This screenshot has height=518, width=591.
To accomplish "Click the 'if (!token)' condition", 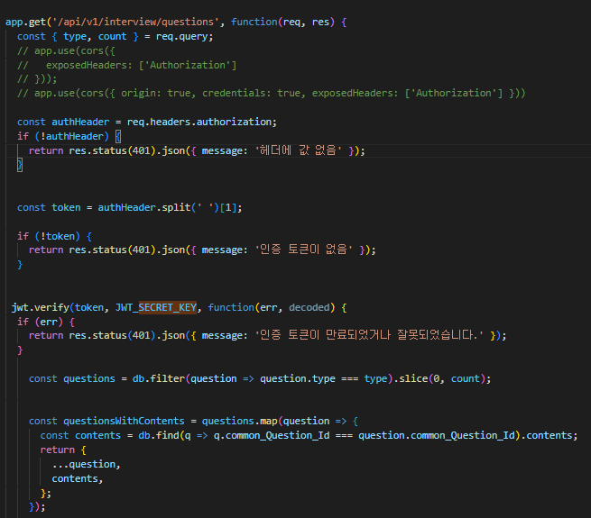I will click(x=49, y=236).
